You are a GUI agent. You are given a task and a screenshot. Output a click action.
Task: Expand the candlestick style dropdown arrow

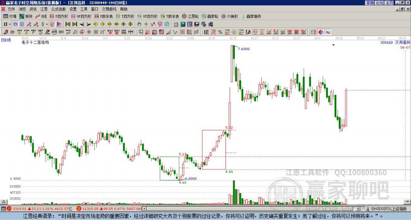click(47, 24)
